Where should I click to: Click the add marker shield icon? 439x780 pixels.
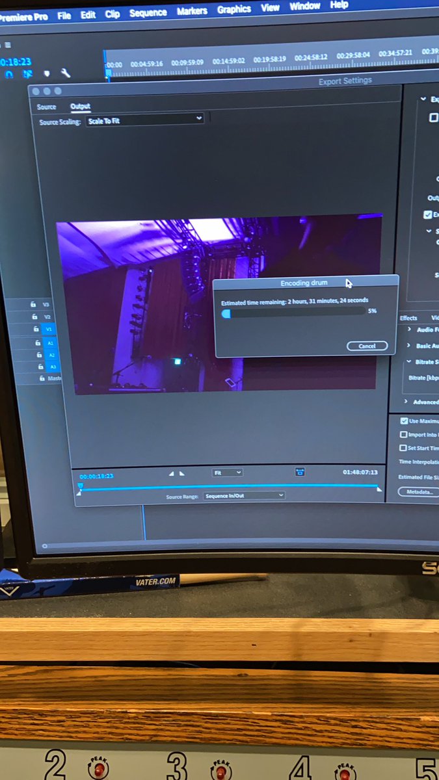(x=46, y=74)
